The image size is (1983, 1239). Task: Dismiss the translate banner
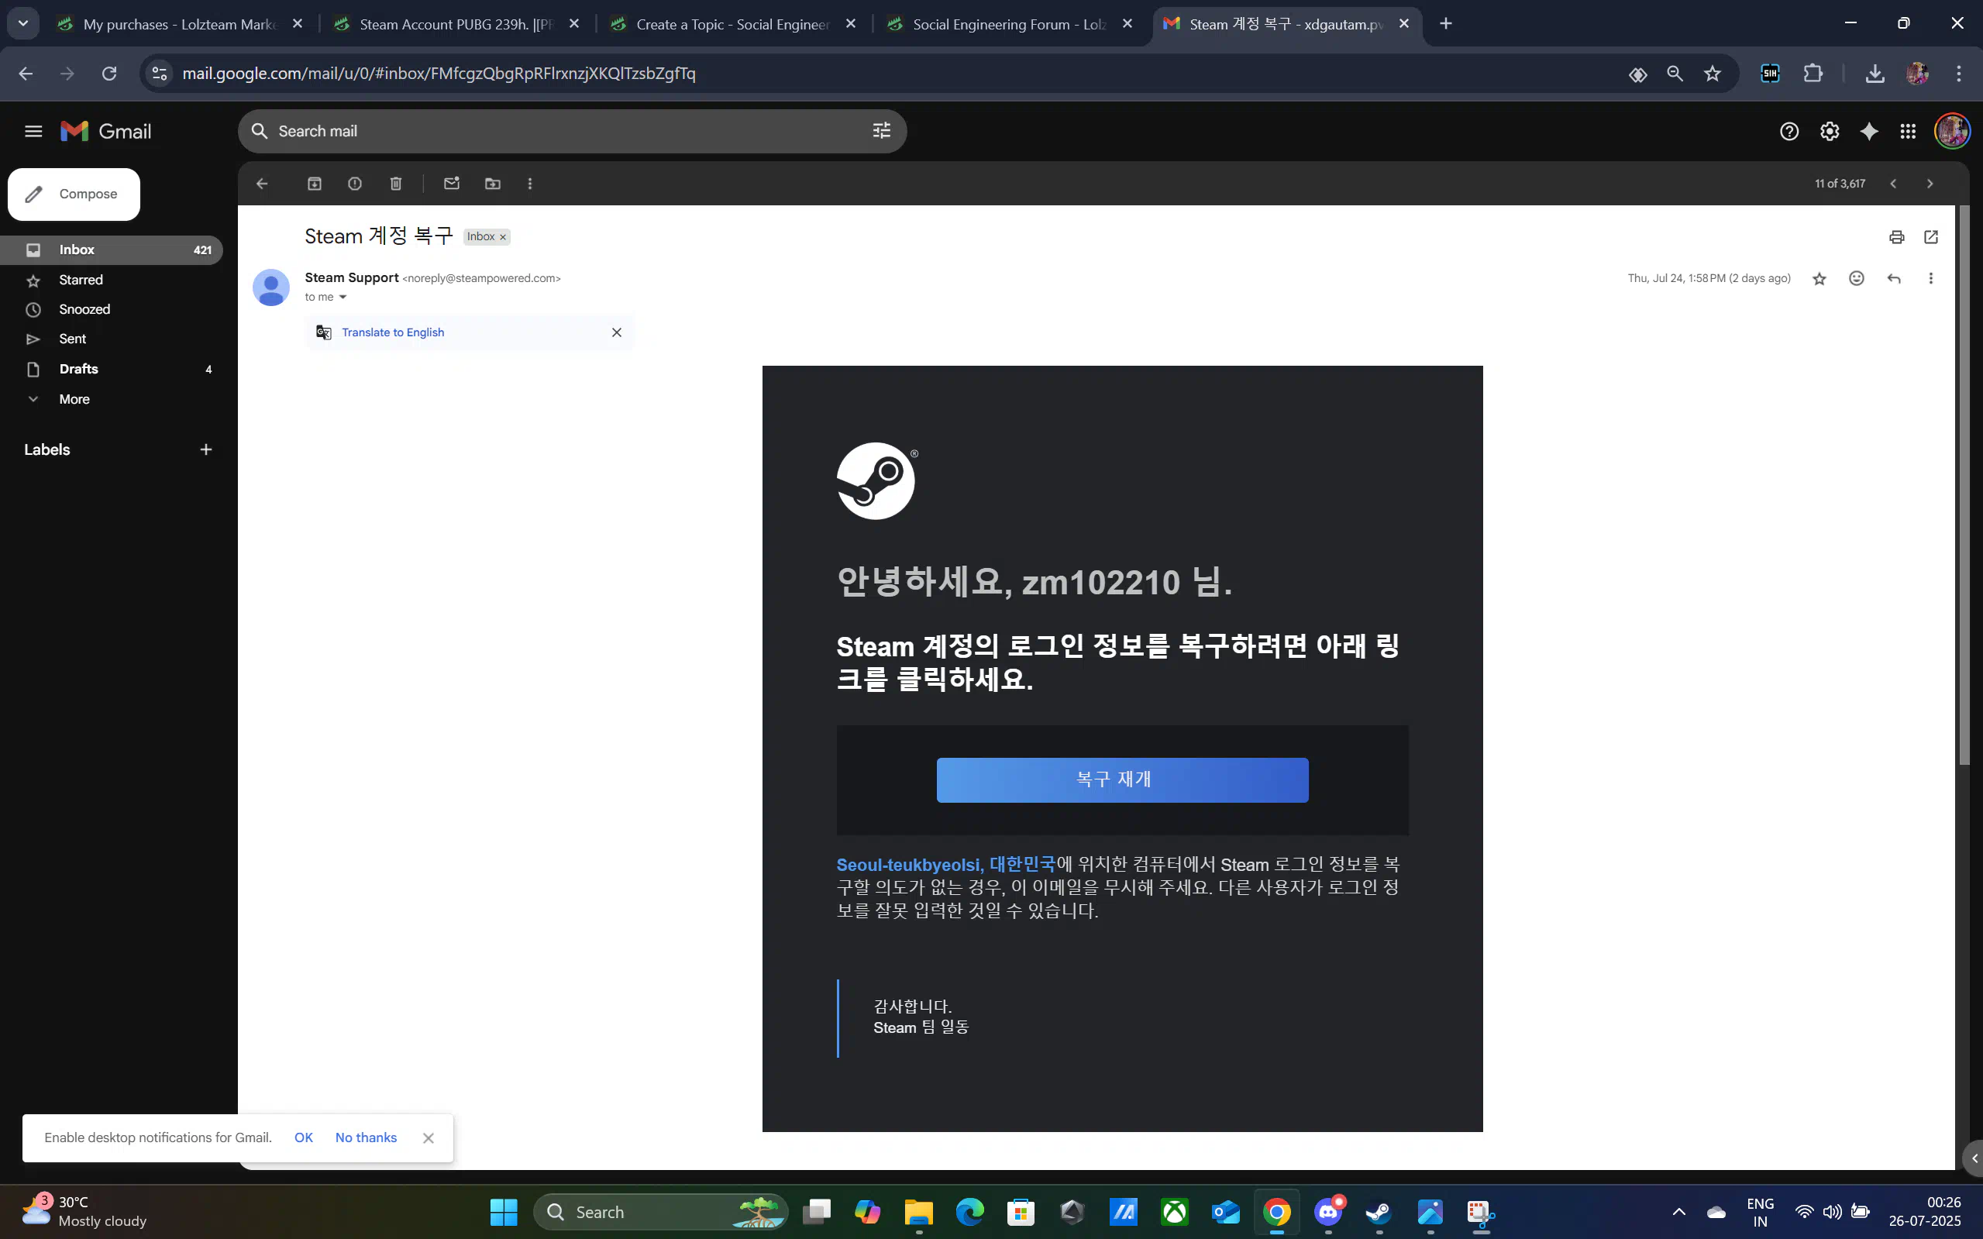617,332
